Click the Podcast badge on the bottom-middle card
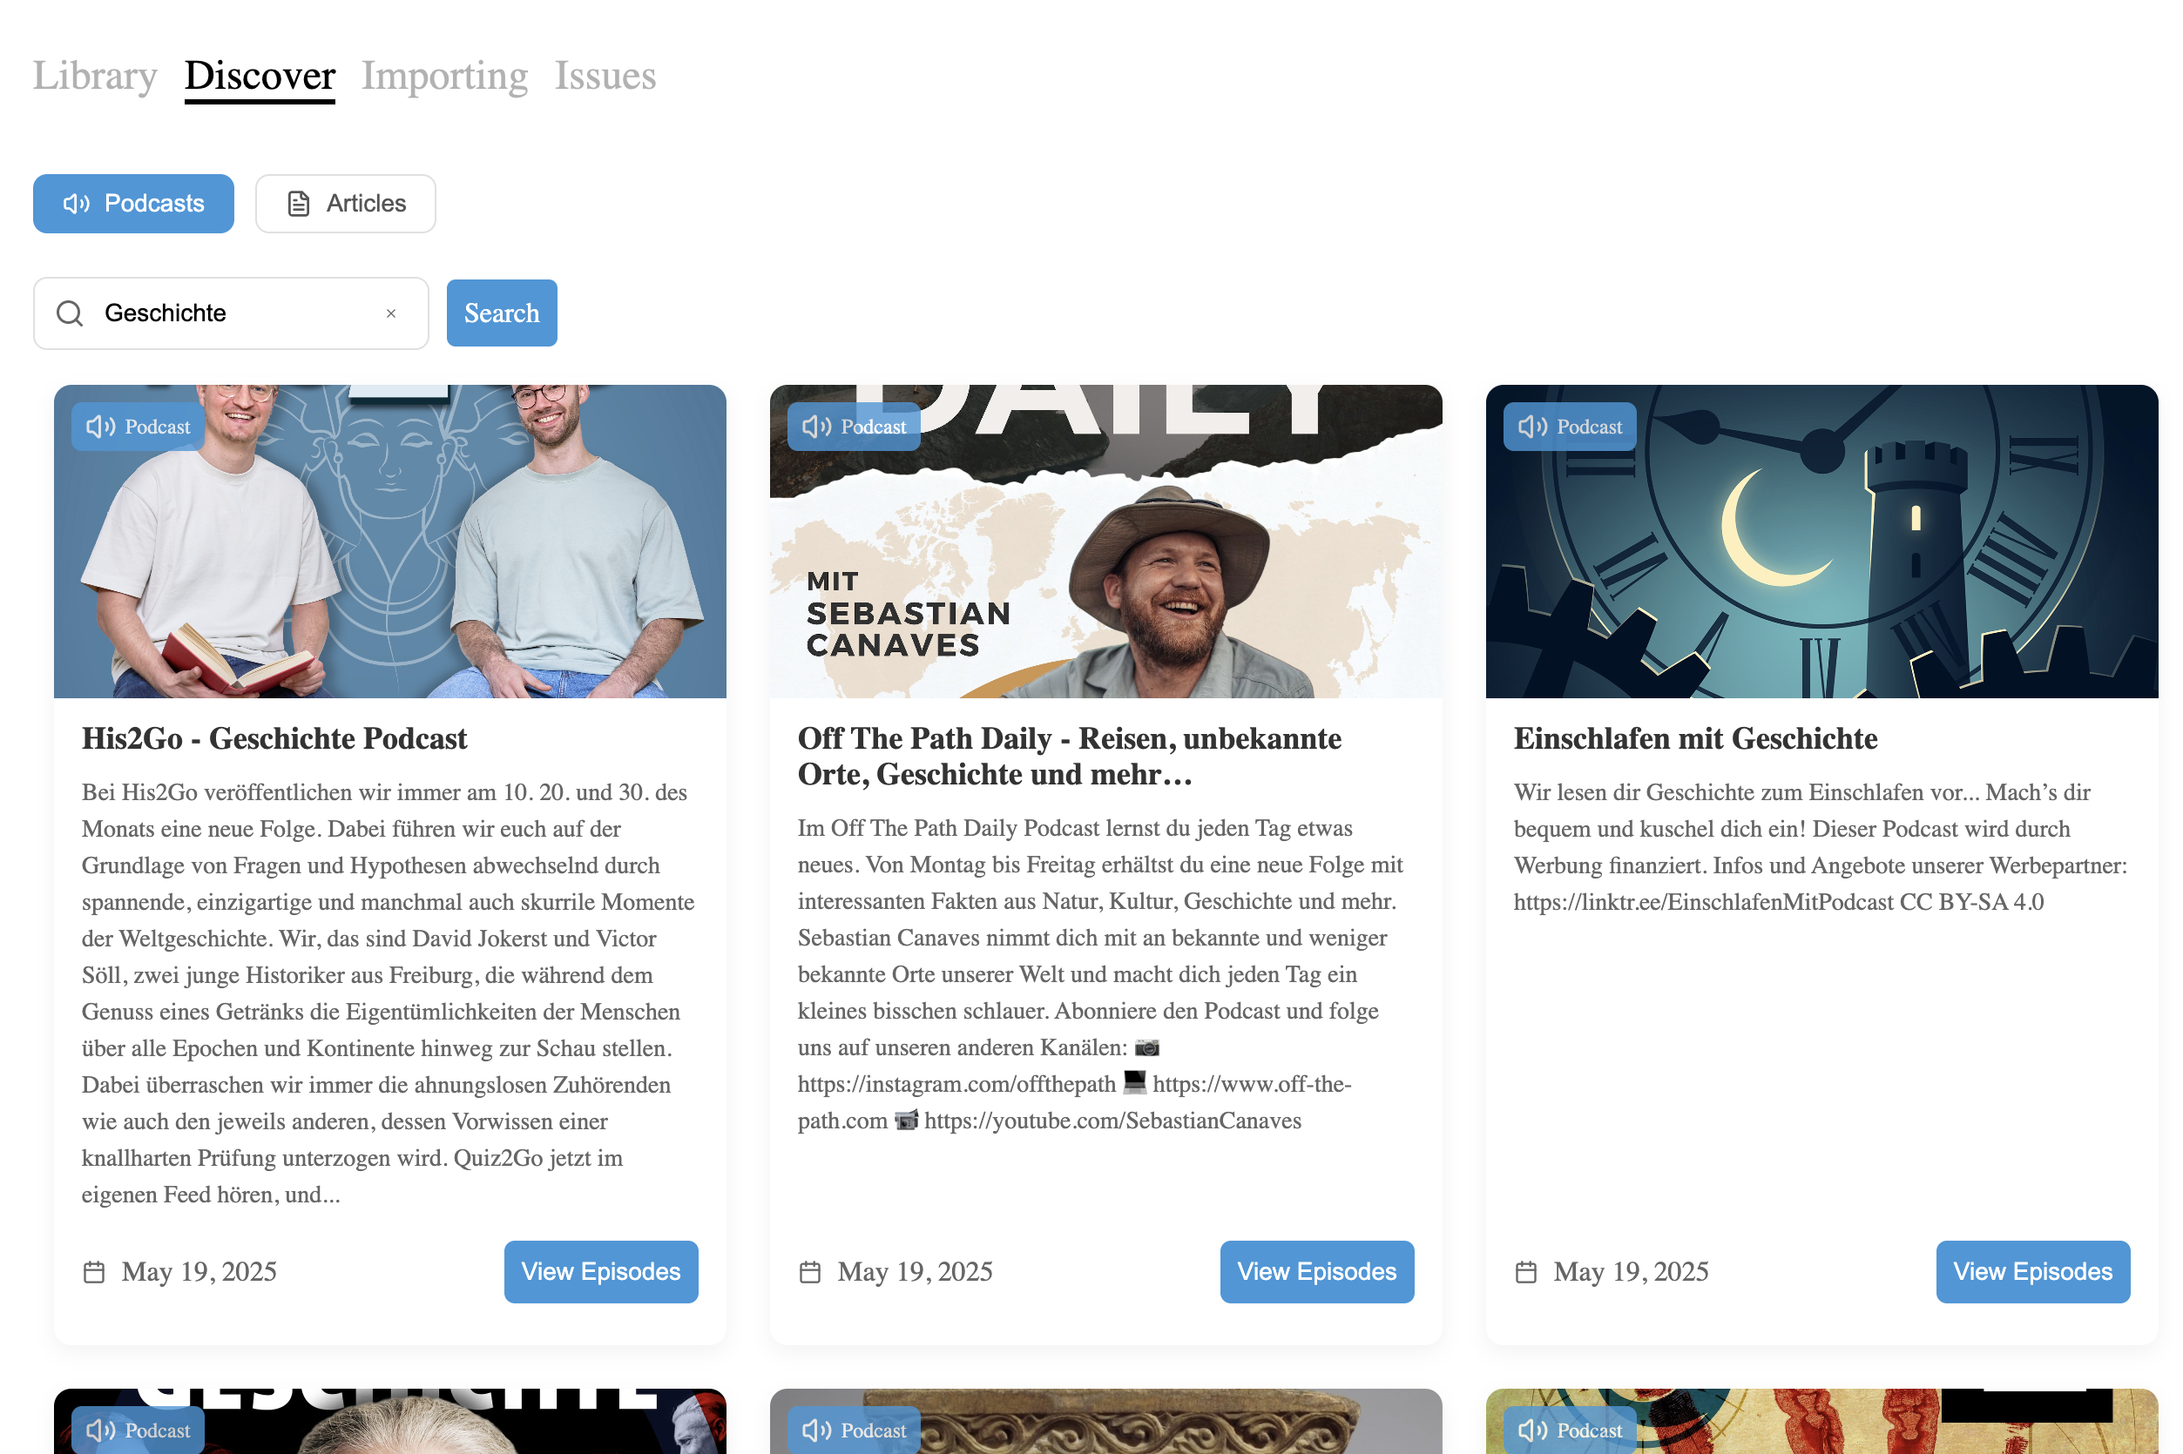 pos(855,1430)
